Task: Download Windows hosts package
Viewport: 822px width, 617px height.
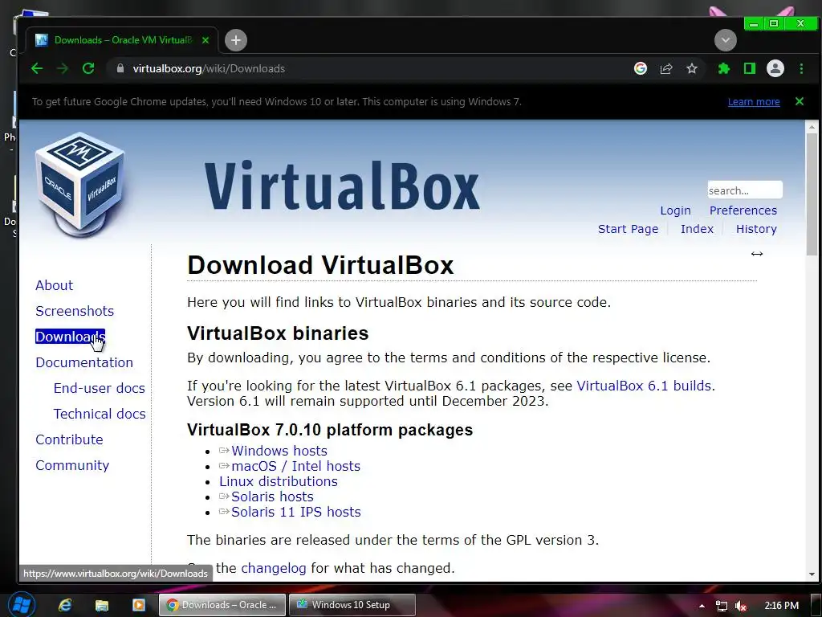Action: (279, 451)
